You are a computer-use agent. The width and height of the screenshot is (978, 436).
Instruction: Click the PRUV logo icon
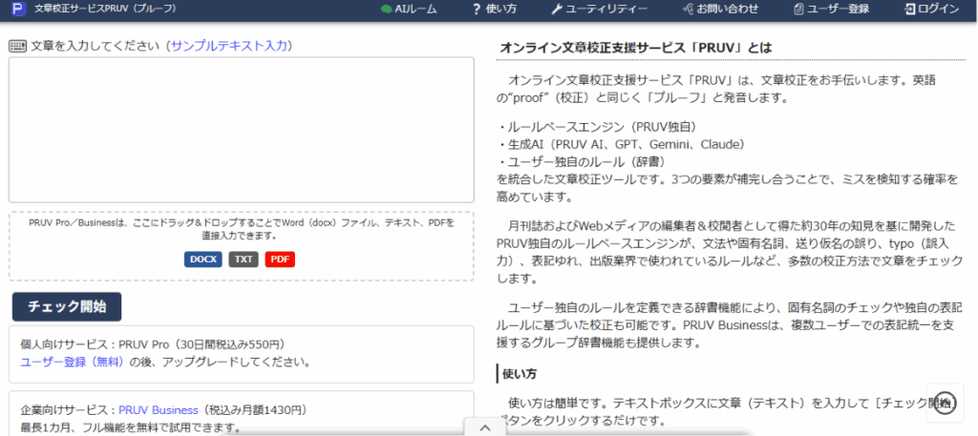tap(14, 10)
